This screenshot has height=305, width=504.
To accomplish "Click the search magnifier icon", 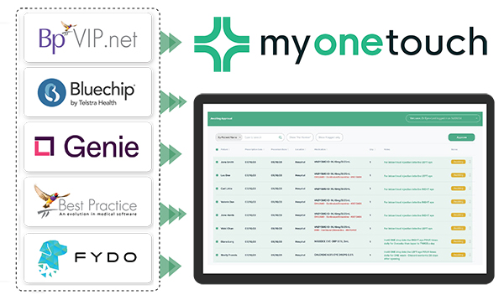I will [x=281, y=137].
